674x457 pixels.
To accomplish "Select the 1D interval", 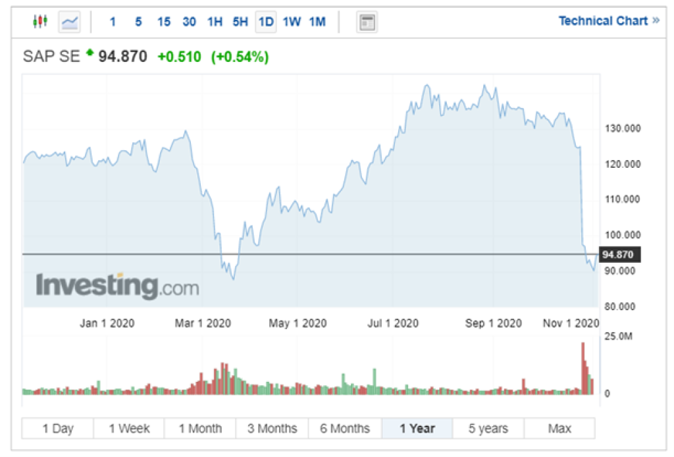I will point(266,22).
